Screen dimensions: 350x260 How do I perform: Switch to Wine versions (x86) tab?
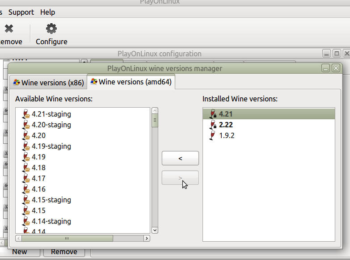point(48,83)
